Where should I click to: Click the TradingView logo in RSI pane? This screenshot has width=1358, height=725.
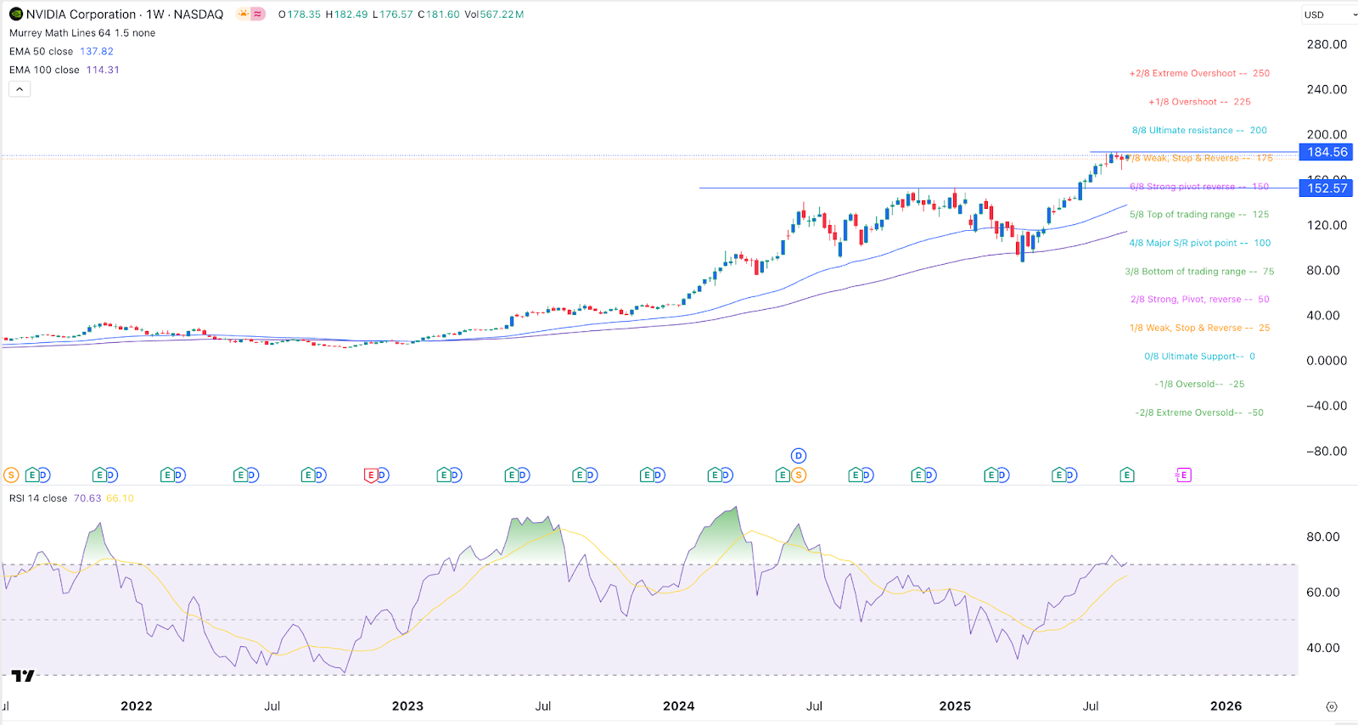(23, 676)
